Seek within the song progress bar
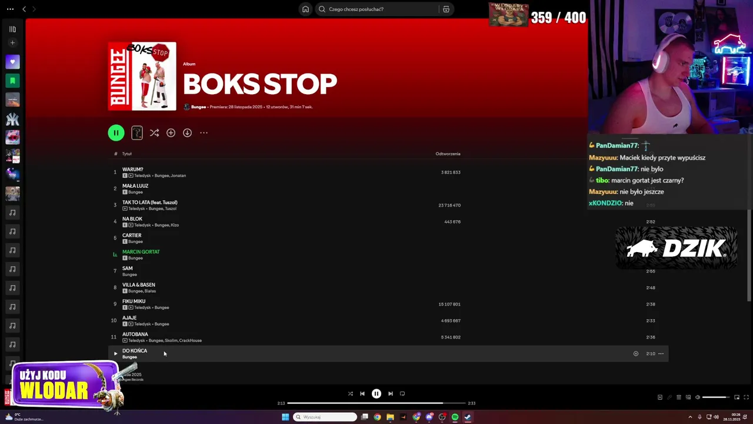 point(376,403)
